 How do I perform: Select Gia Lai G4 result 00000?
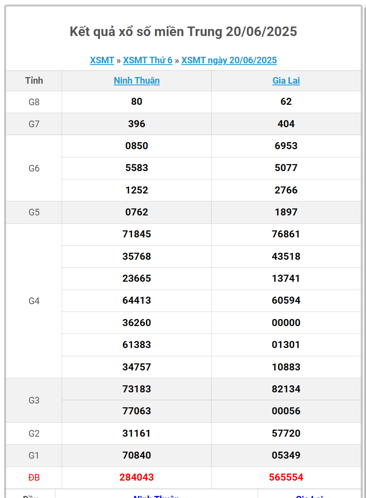[286, 322]
